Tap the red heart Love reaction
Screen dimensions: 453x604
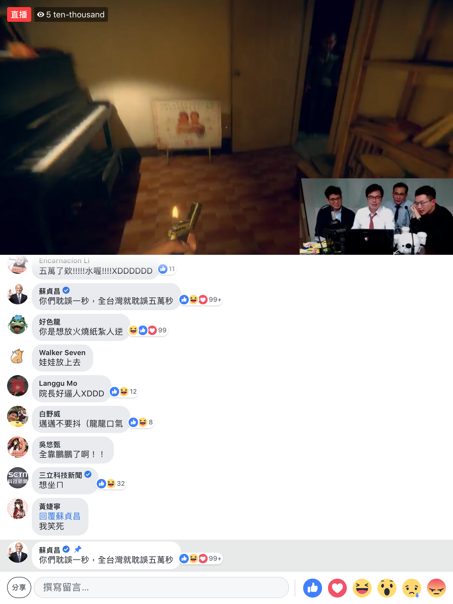(x=337, y=588)
